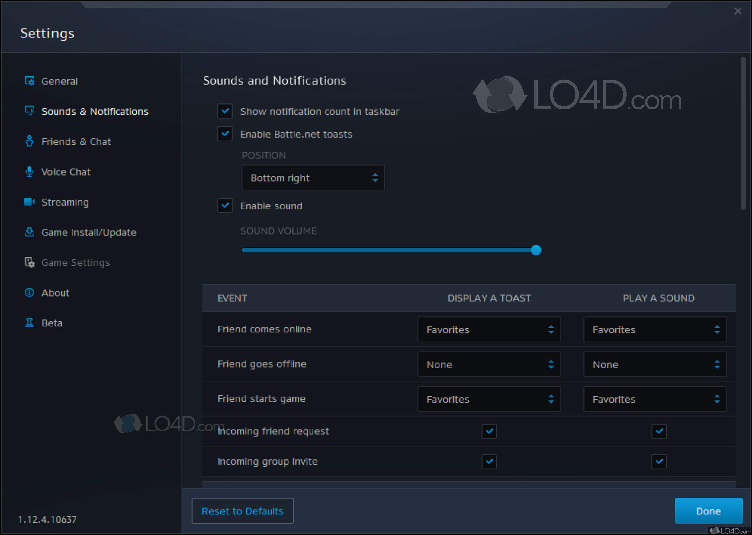Uncheck toast for Incoming friend request
The height and width of the screenshot is (535, 752).
[x=489, y=431]
